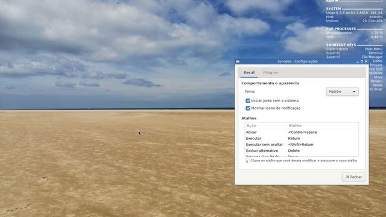Click the Fechar button
Image resolution: width=386 pixels, height=217 pixels.
353,177
